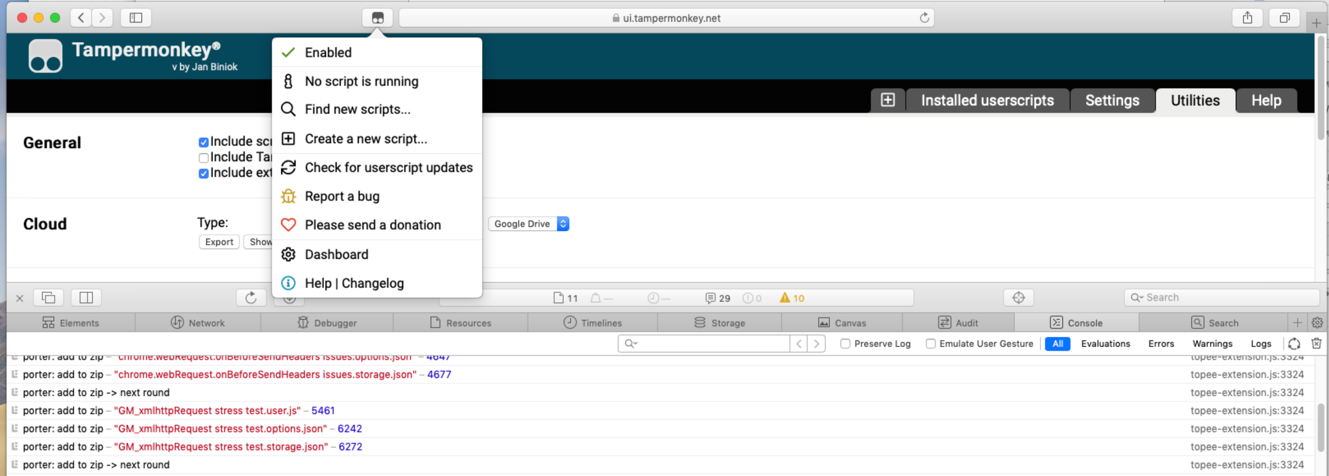Select the Utilities tab
1329x476 pixels.
(x=1195, y=100)
